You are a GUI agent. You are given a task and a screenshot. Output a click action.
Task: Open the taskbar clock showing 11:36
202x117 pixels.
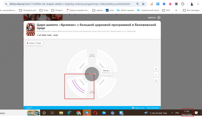pos(187,113)
